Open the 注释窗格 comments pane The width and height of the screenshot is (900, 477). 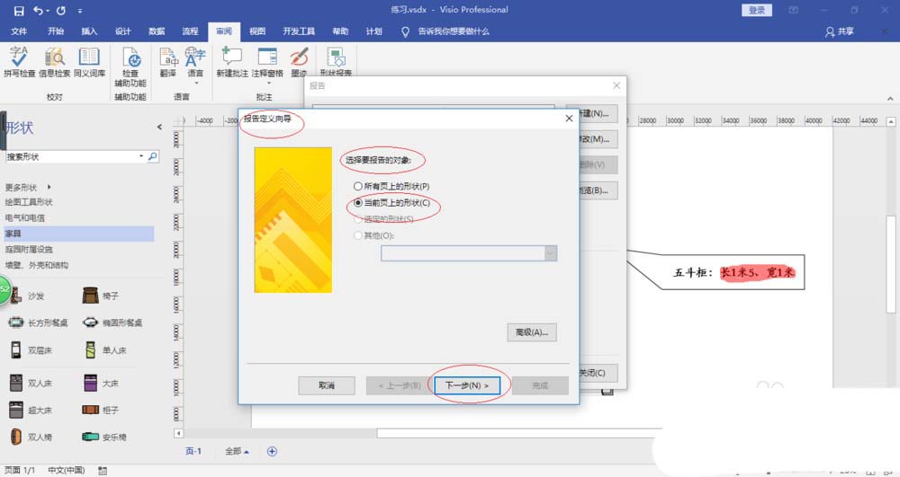(267, 64)
